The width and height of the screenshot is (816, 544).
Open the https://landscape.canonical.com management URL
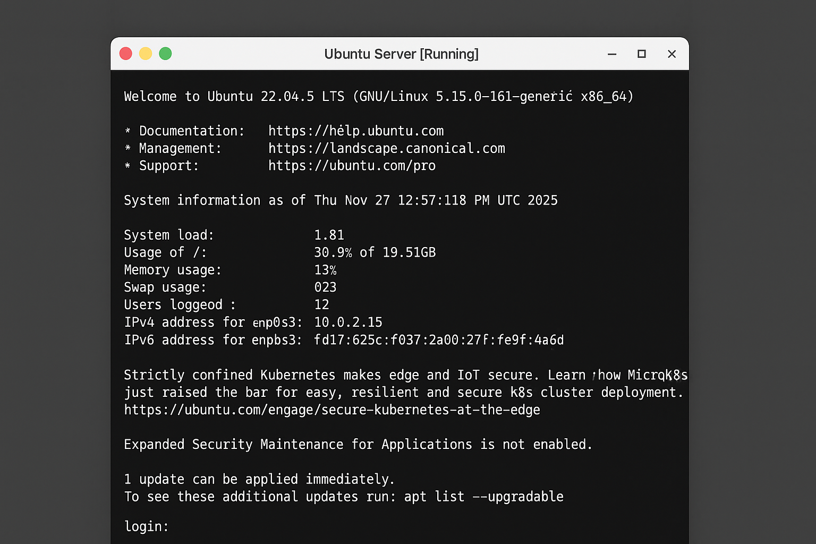(387, 148)
